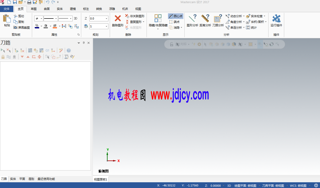
Task: Open the Z depth 0.0 dropdown
Action: coord(106,18)
